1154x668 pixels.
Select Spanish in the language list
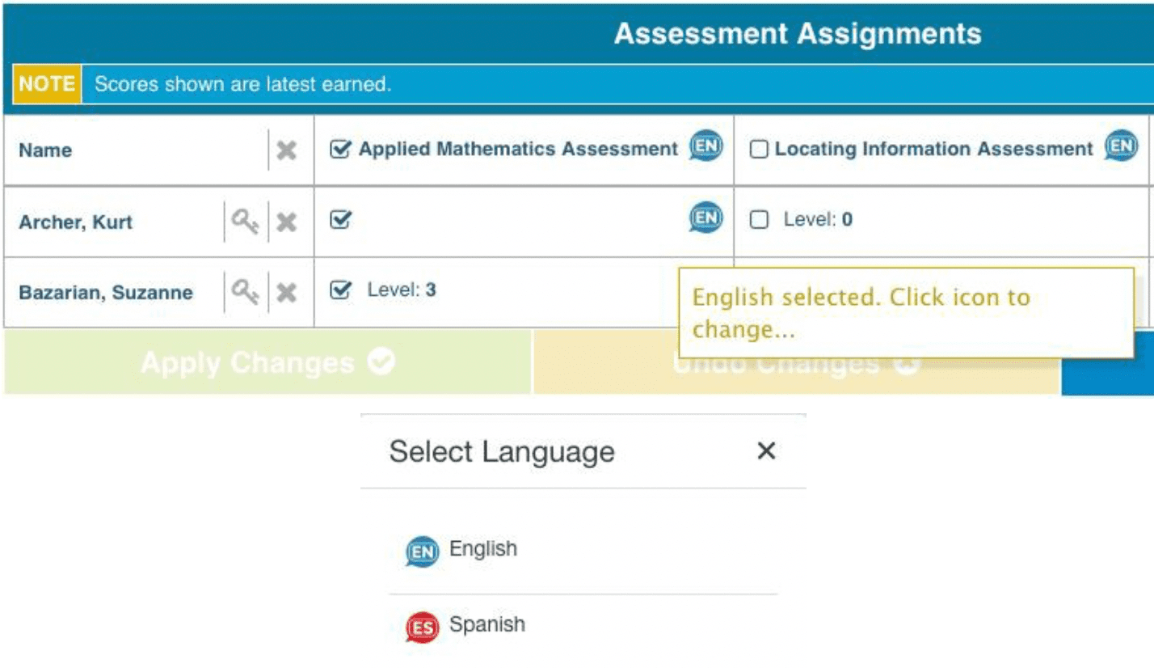point(486,625)
